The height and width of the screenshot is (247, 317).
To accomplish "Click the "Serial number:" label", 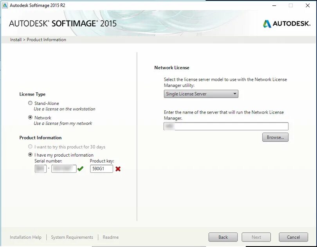I will pyautogui.click(x=48, y=161).
